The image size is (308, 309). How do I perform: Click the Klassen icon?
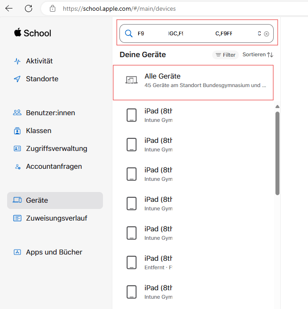tap(17, 131)
